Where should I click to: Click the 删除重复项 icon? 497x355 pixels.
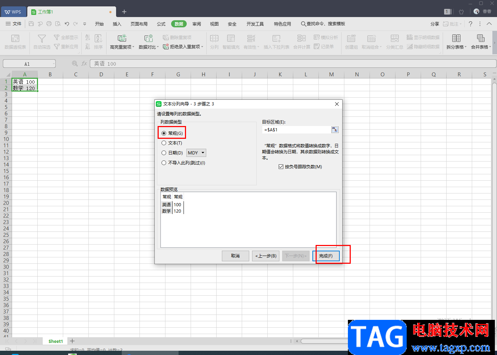pyautogui.click(x=166, y=37)
